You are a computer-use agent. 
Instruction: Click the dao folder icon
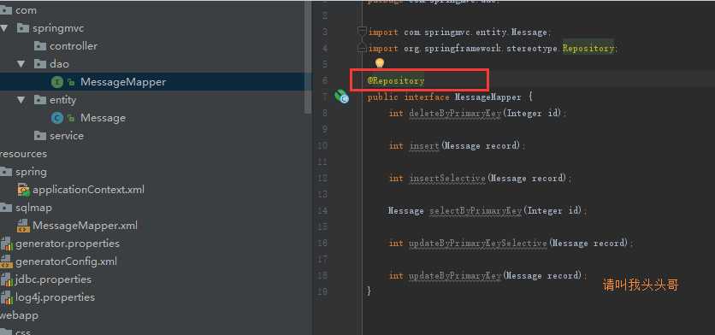tap(40, 64)
